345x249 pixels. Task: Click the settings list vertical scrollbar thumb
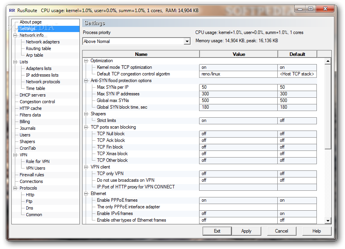click(x=328, y=107)
